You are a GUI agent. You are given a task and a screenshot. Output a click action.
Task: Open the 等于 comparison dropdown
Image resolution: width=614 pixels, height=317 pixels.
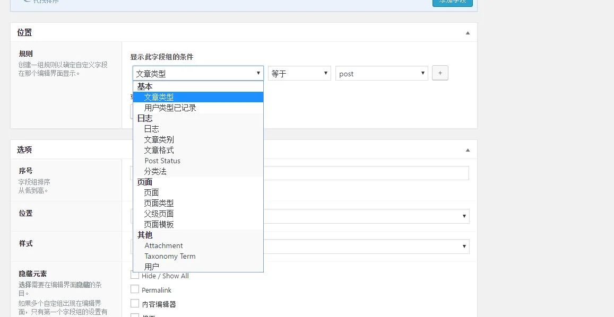[299, 73]
